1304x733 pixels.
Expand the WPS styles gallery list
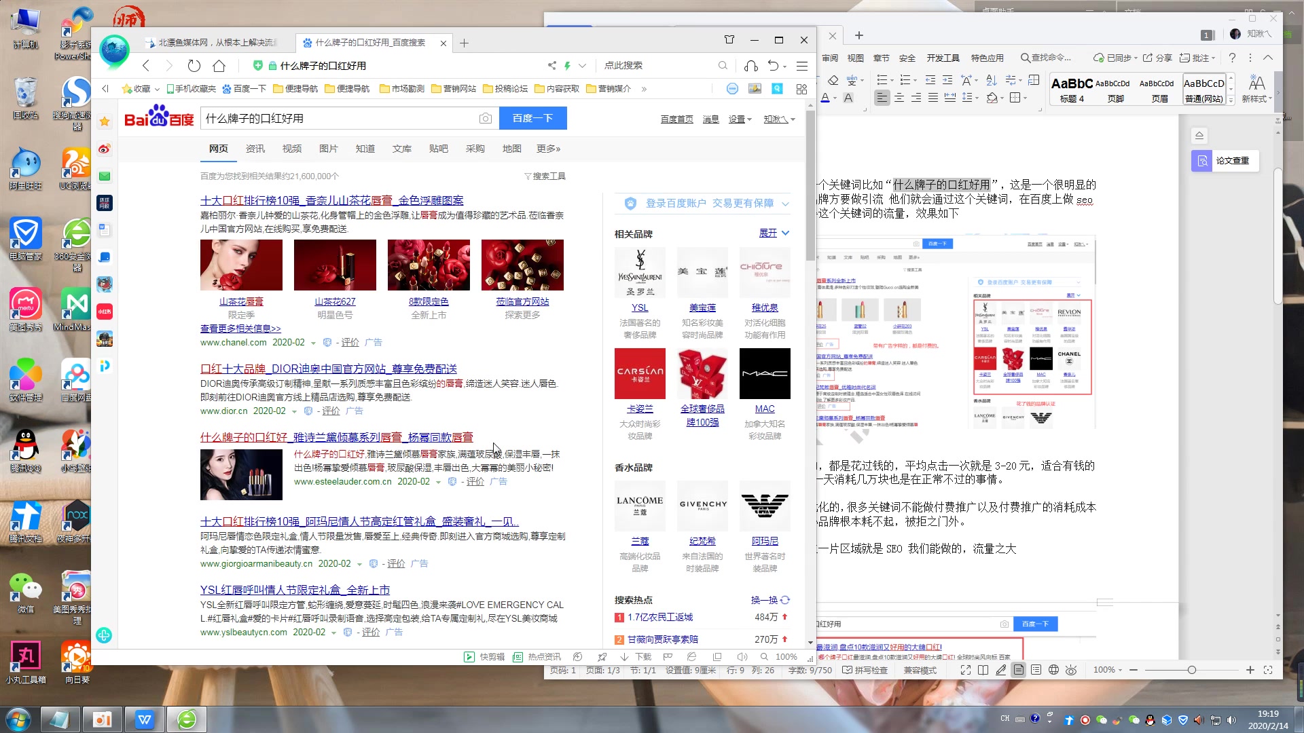point(1231,100)
